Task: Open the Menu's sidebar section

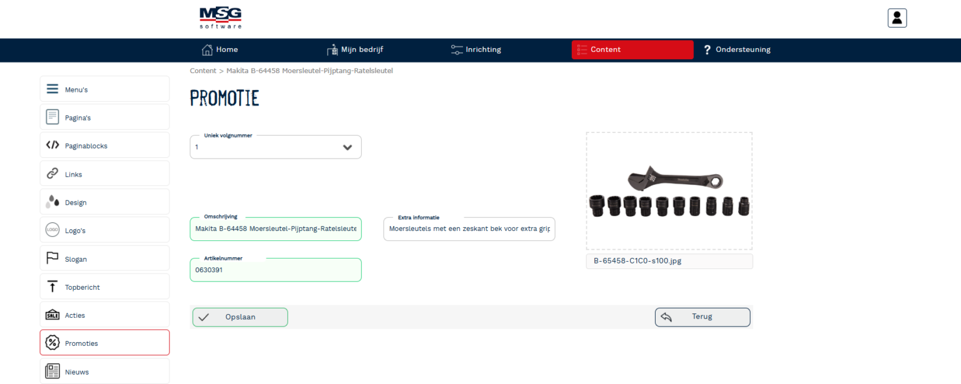Action: point(104,89)
